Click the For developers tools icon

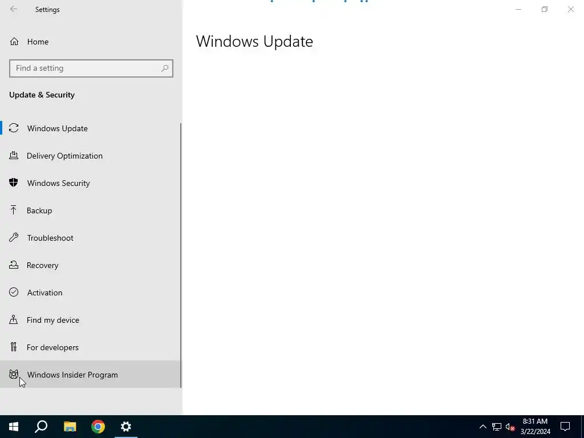click(x=14, y=347)
